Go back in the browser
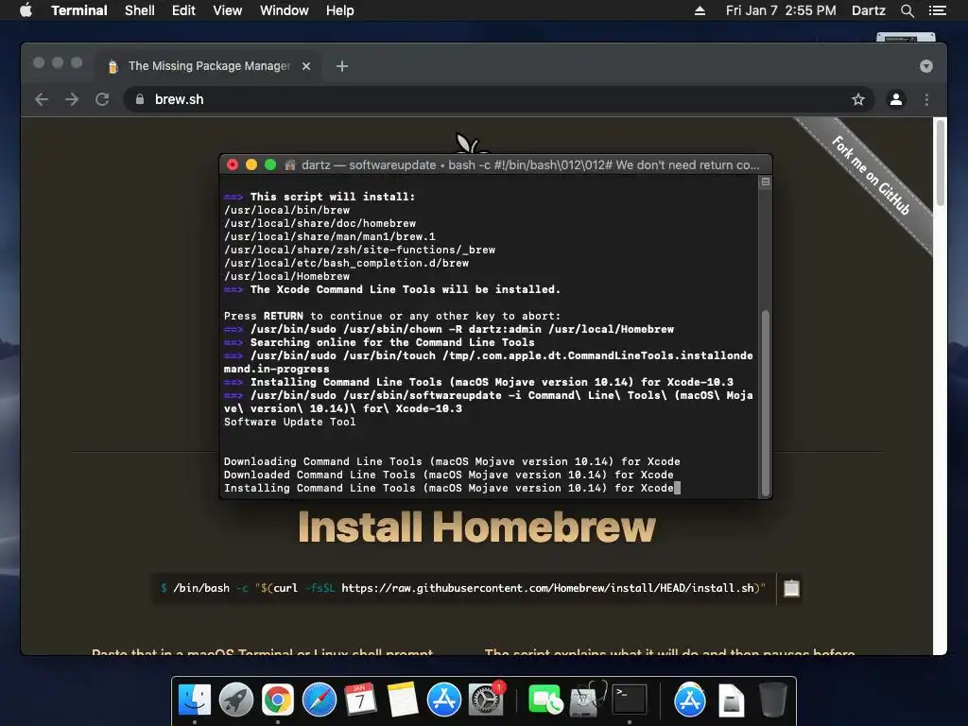The image size is (968, 726). (x=42, y=99)
